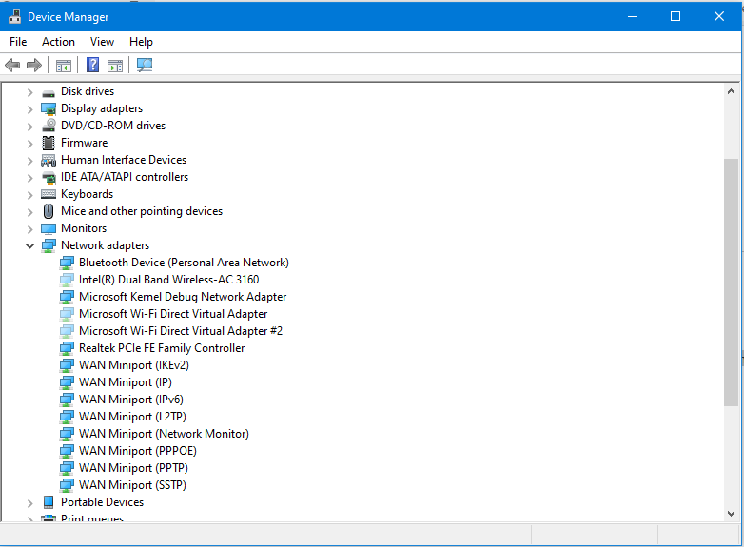
Task: Click Device Manager title bar app icon
Action: click(x=14, y=16)
